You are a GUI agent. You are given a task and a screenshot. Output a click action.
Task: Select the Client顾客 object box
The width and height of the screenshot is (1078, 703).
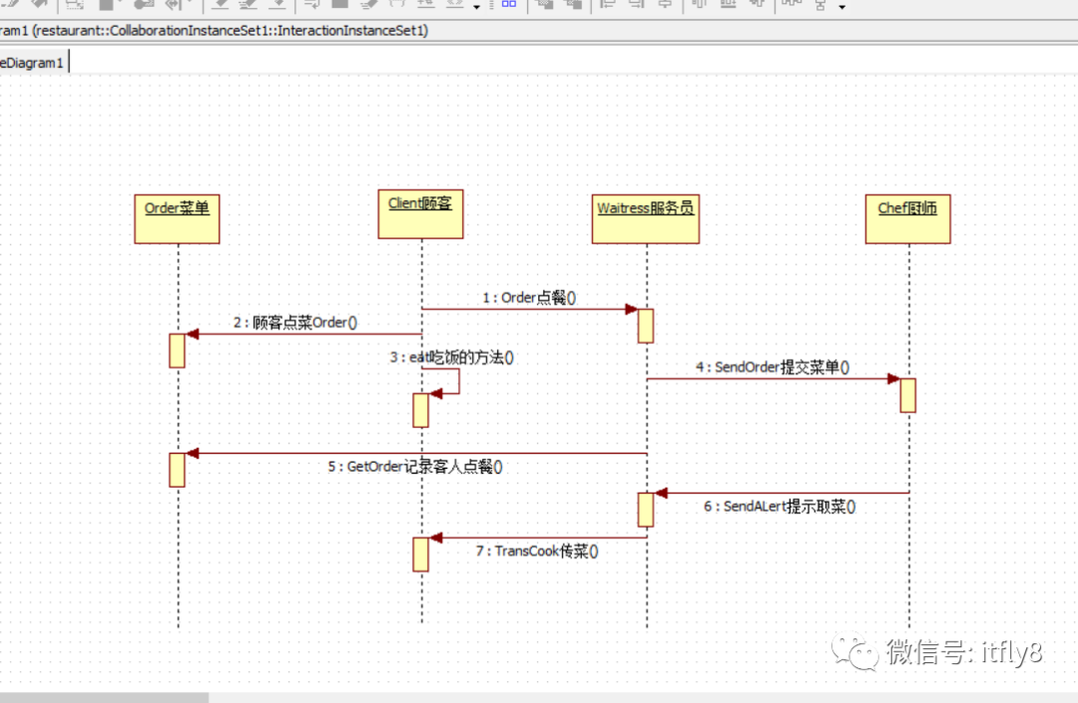point(421,214)
